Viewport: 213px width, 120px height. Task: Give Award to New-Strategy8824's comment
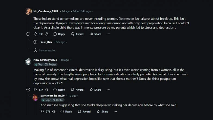[x=77, y=90]
